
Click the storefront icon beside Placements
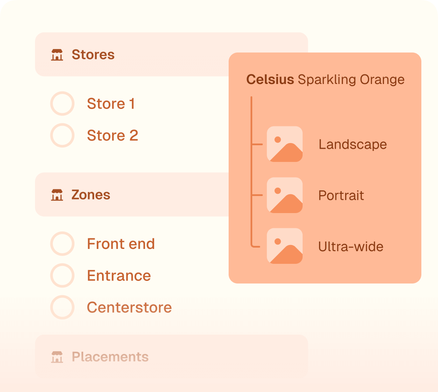(57, 357)
